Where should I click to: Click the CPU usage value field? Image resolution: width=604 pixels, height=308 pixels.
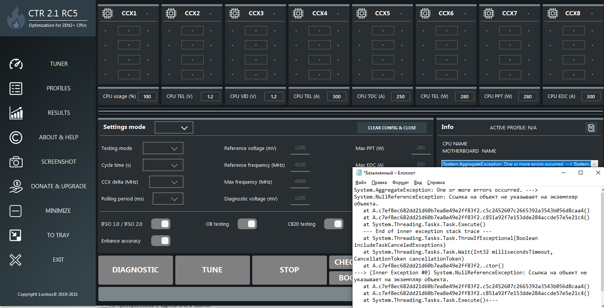(x=147, y=96)
